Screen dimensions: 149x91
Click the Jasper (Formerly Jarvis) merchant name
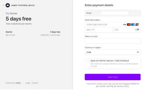23,5
